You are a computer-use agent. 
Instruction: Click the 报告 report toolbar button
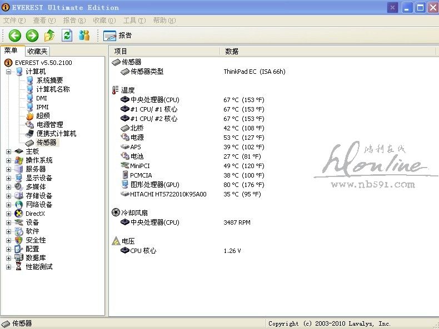118,36
